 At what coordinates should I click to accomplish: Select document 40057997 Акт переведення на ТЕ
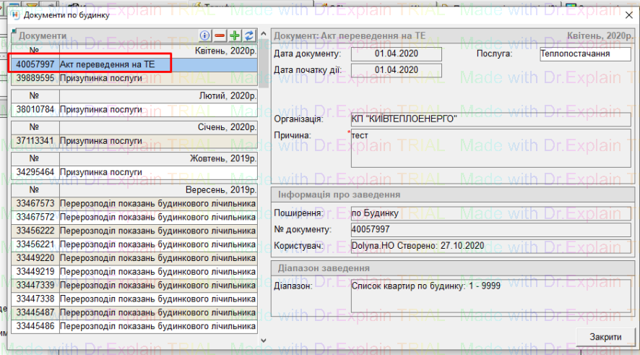coord(107,64)
